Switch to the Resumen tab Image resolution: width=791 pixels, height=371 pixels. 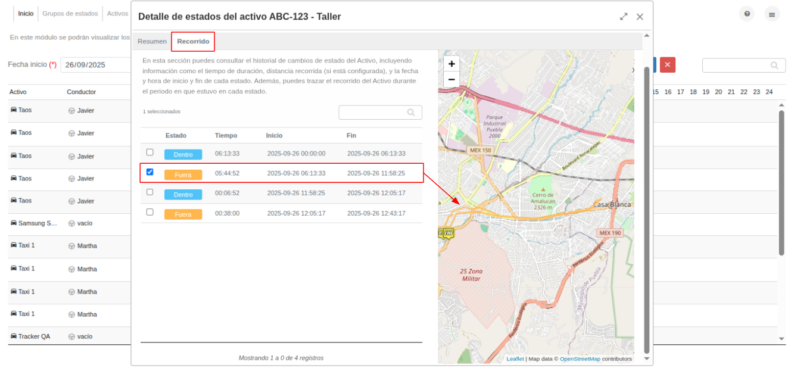(152, 42)
